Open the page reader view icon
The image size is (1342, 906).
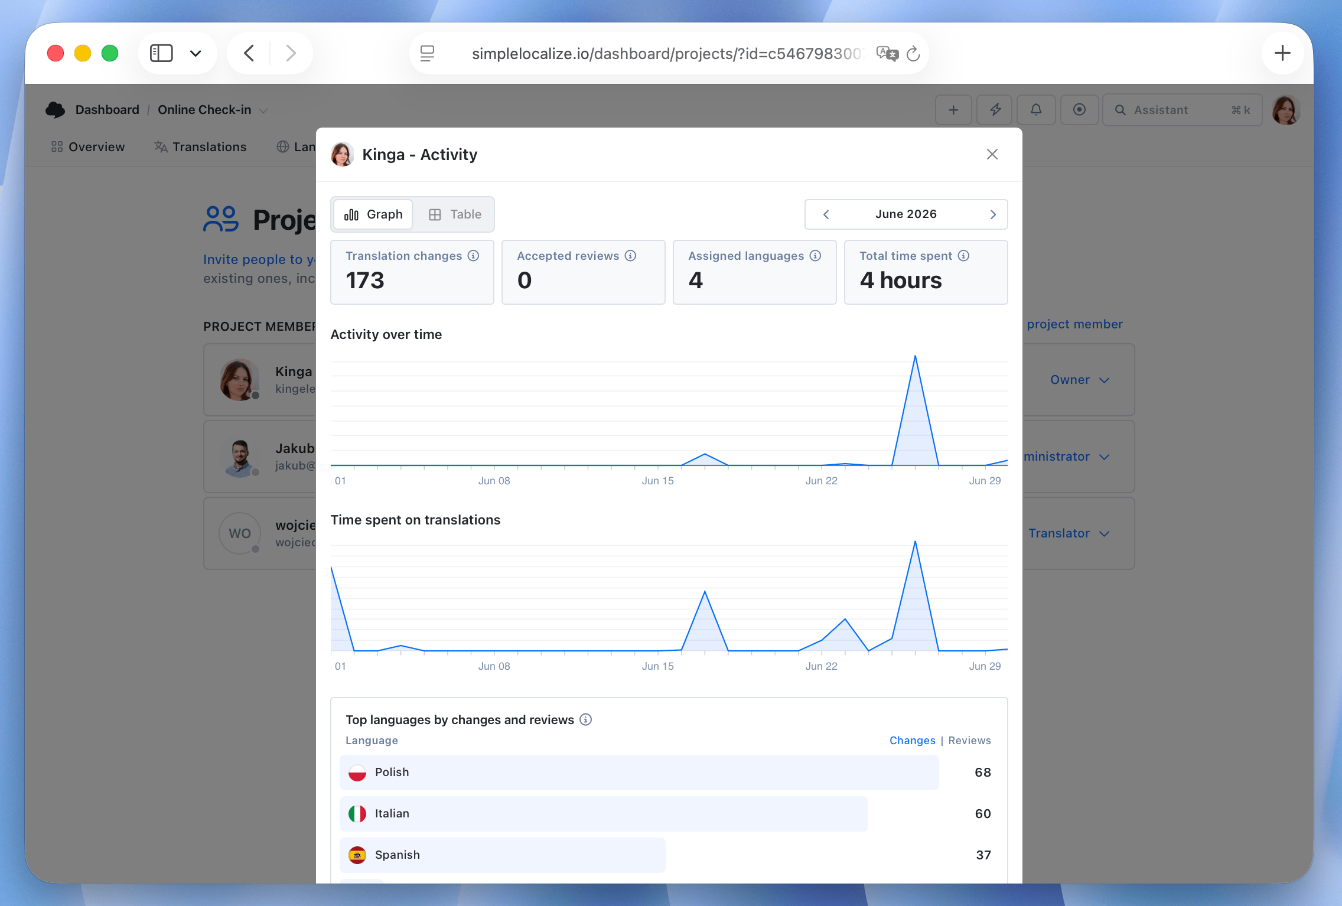click(x=427, y=54)
